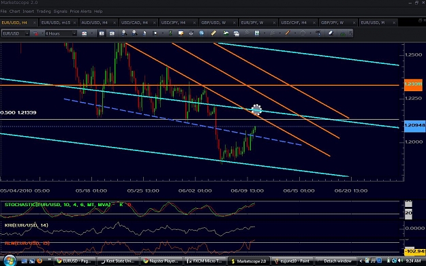Click the green indicator icon in the toolbar
This screenshot has height=266, width=426.
click(x=170, y=33)
